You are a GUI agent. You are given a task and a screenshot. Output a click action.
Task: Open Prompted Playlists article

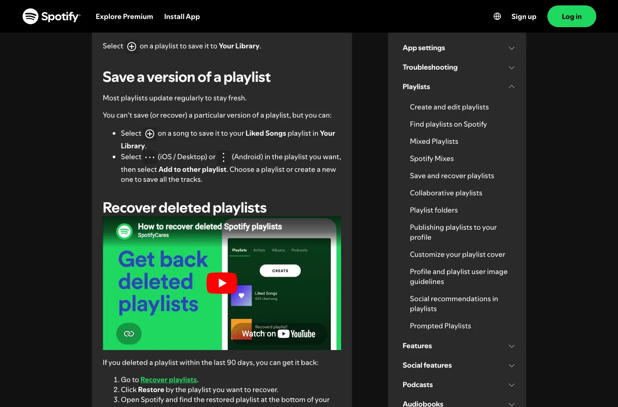click(x=440, y=326)
